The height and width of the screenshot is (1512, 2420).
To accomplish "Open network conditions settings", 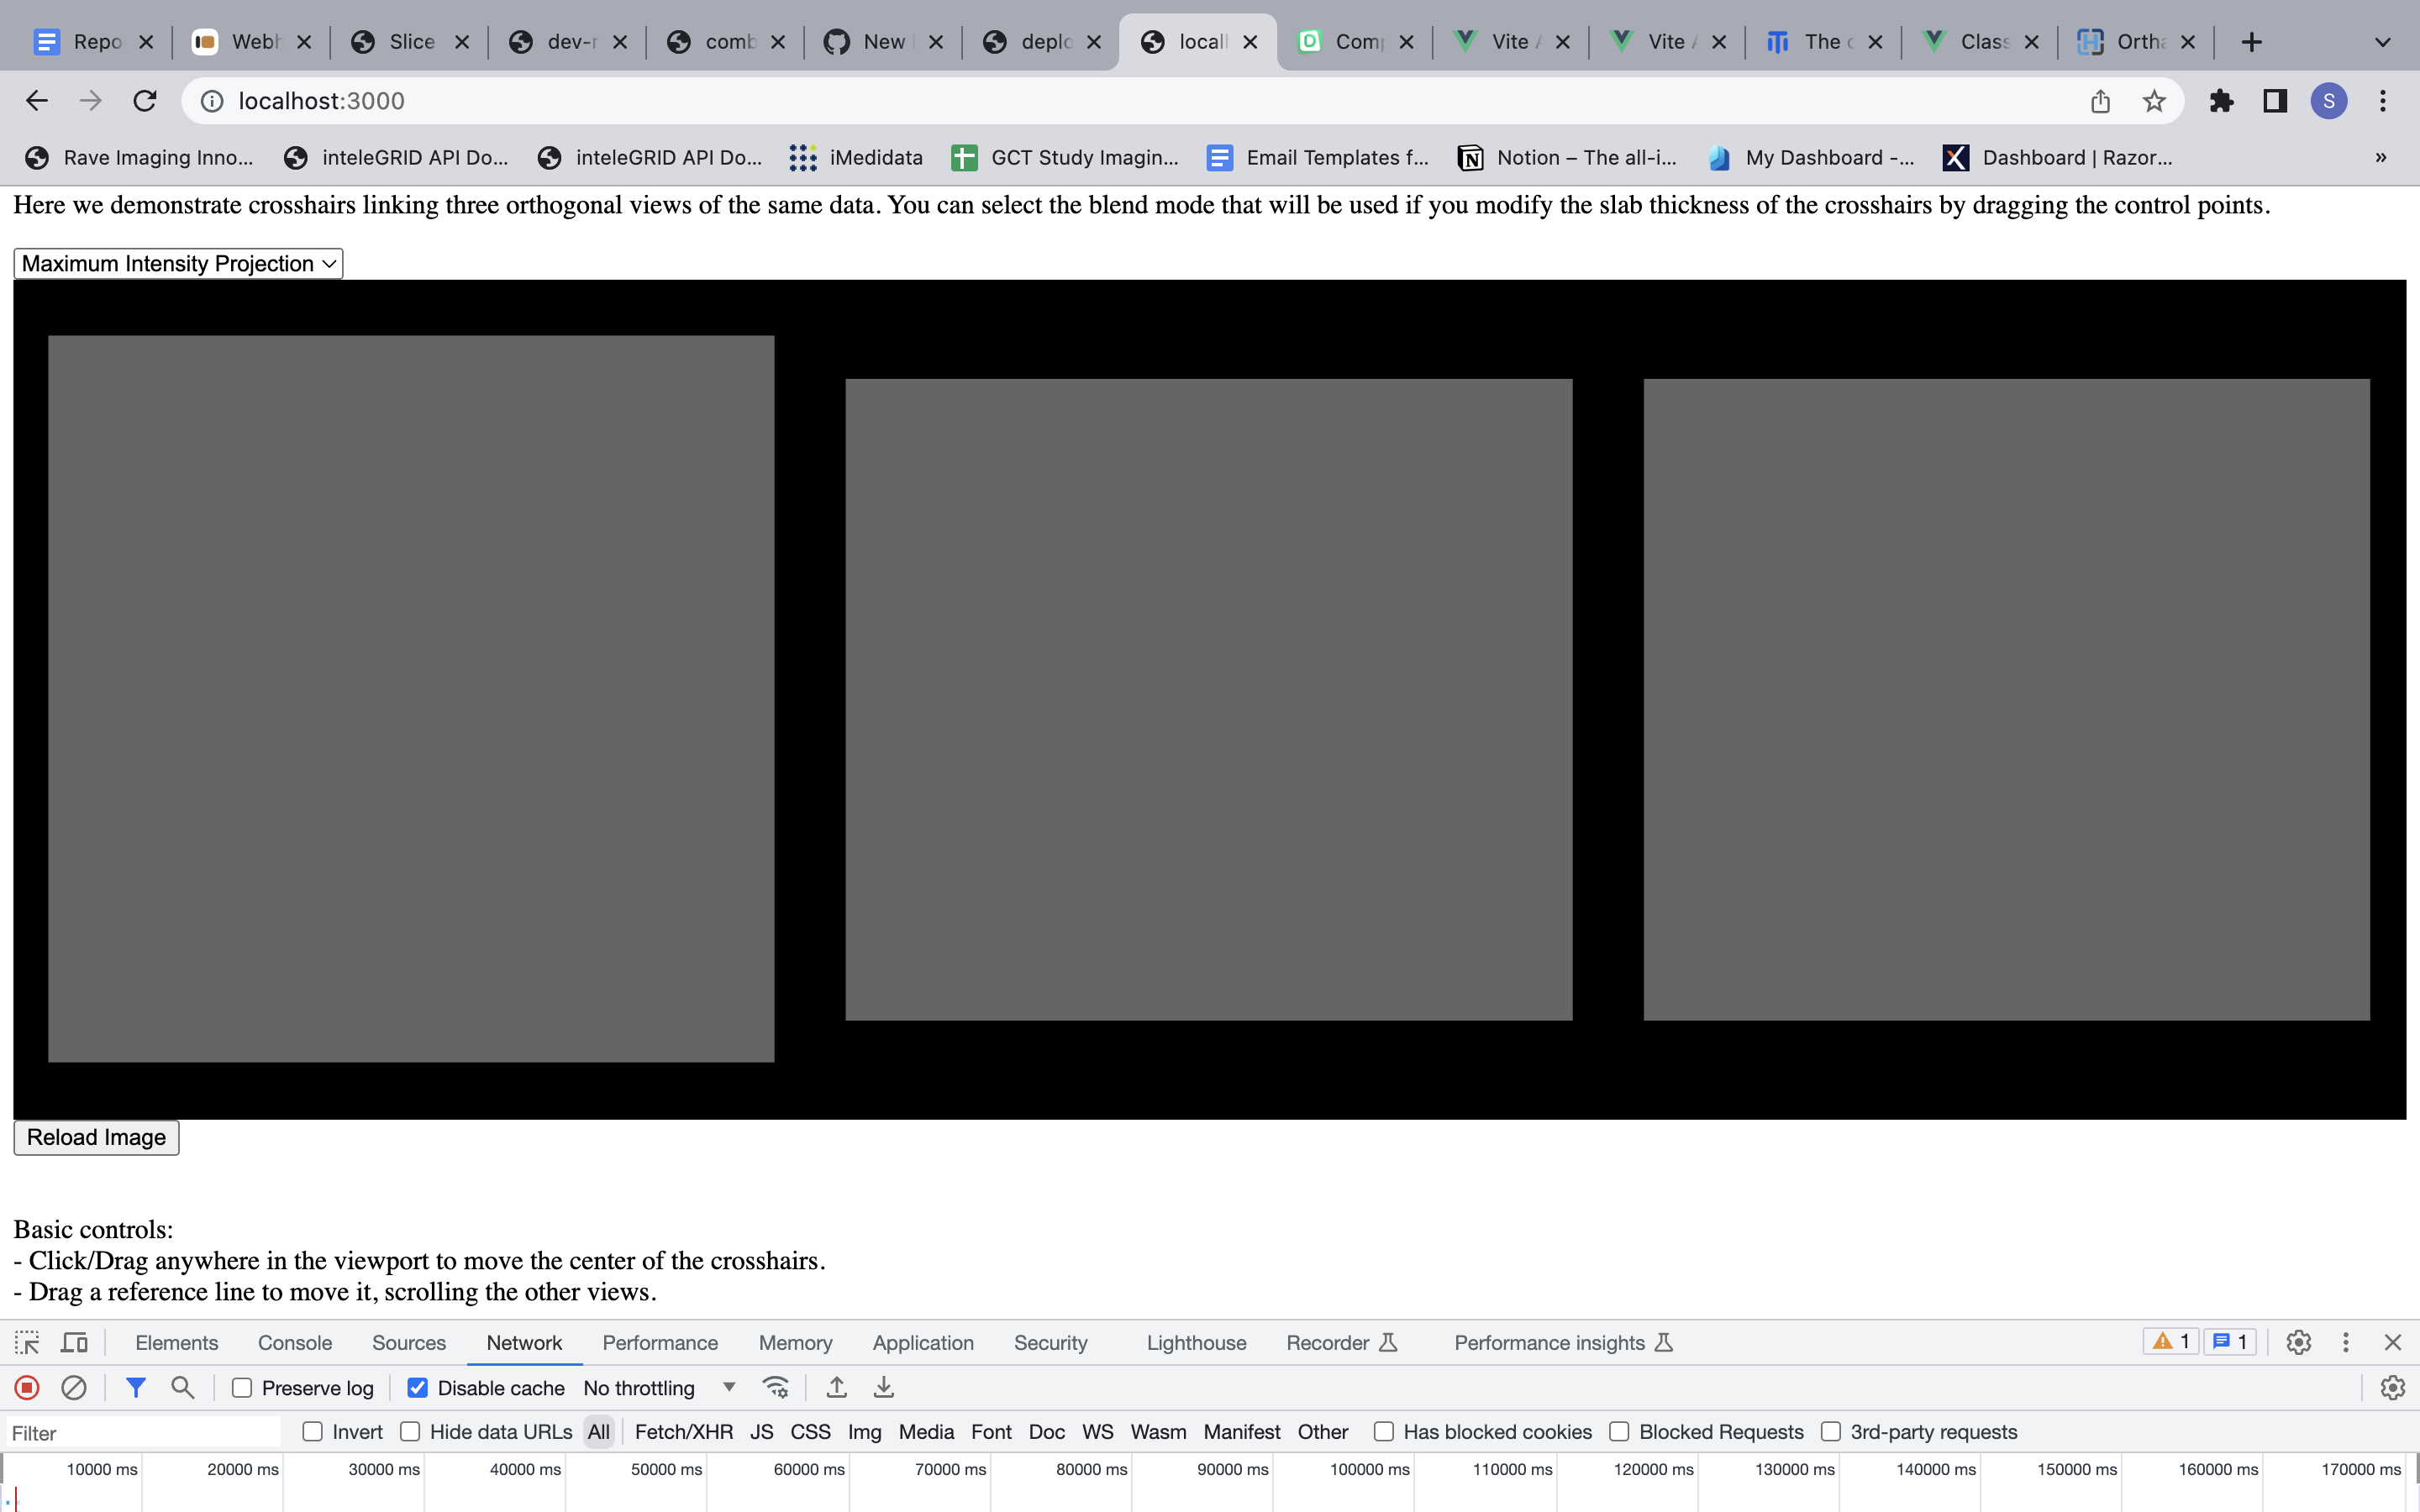I will [x=776, y=1387].
